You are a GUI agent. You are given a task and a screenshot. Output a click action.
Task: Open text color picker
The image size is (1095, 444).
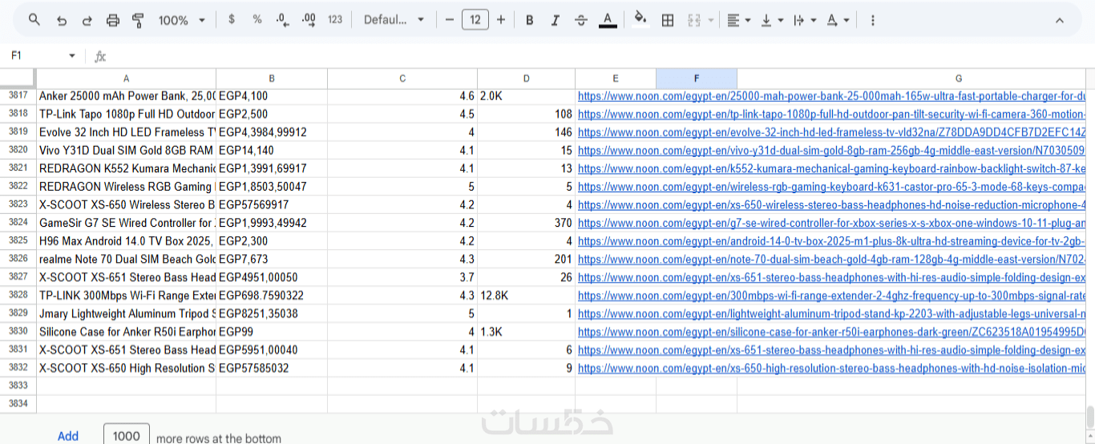click(x=608, y=20)
